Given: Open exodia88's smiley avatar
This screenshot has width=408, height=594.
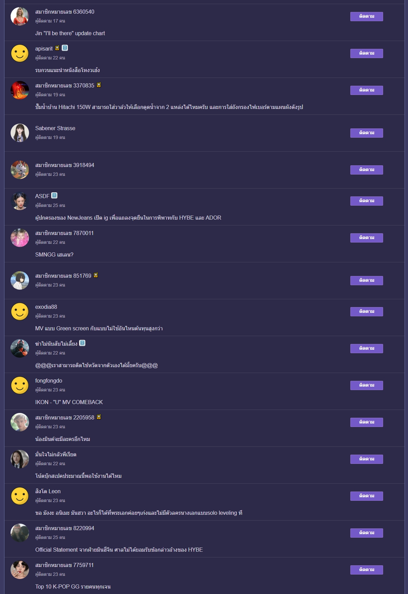Looking at the screenshot, I should (x=20, y=312).
